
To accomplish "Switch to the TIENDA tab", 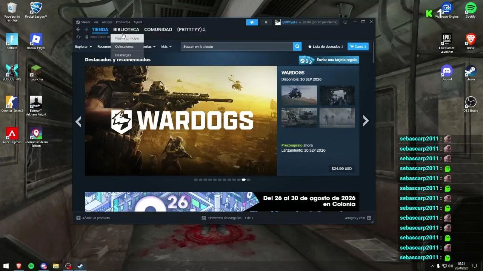I will click(100, 29).
